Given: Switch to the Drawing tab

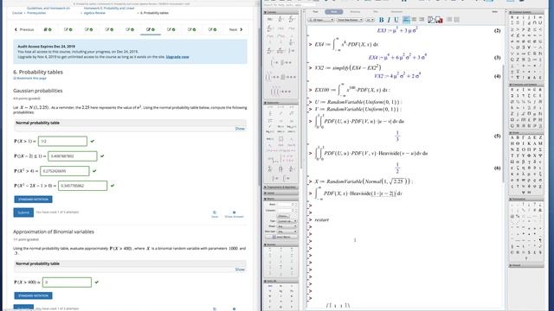Looking at the screenshot, I should pos(355,11).
